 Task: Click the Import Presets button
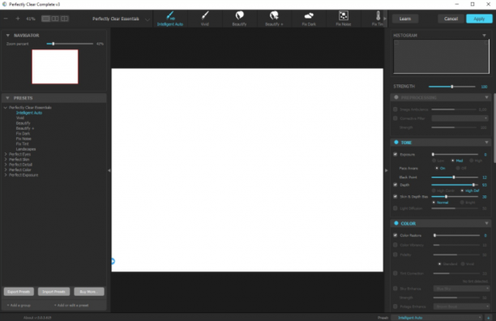click(53, 292)
